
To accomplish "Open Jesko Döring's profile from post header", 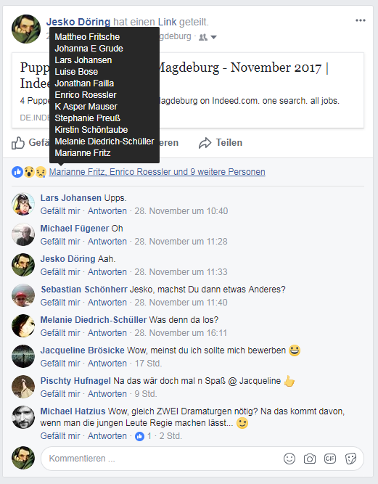I will [x=78, y=22].
